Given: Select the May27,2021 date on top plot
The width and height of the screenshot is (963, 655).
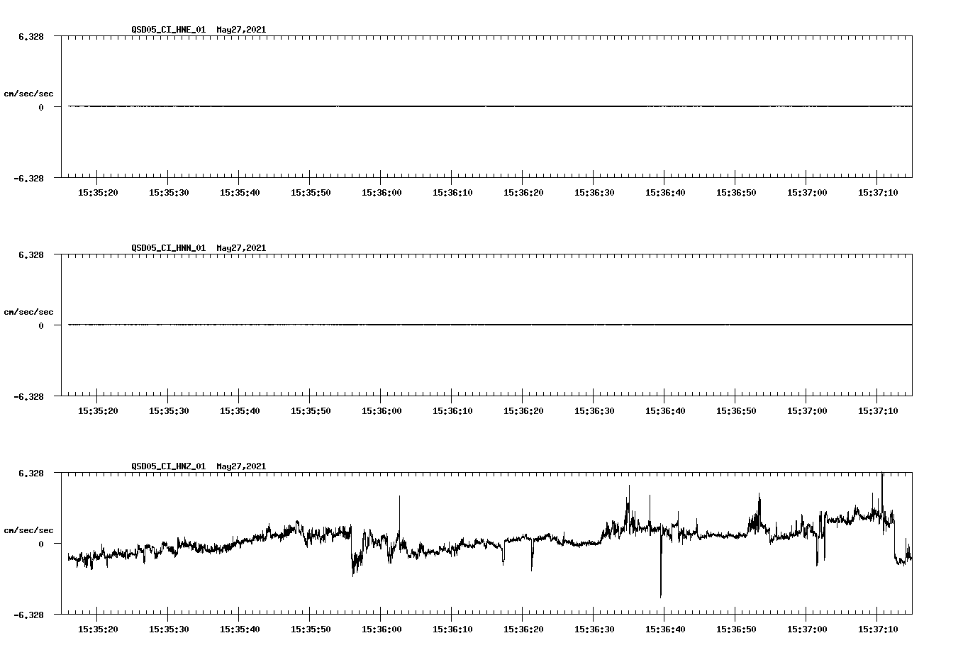Looking at the screenshot, I should point(241,30).
